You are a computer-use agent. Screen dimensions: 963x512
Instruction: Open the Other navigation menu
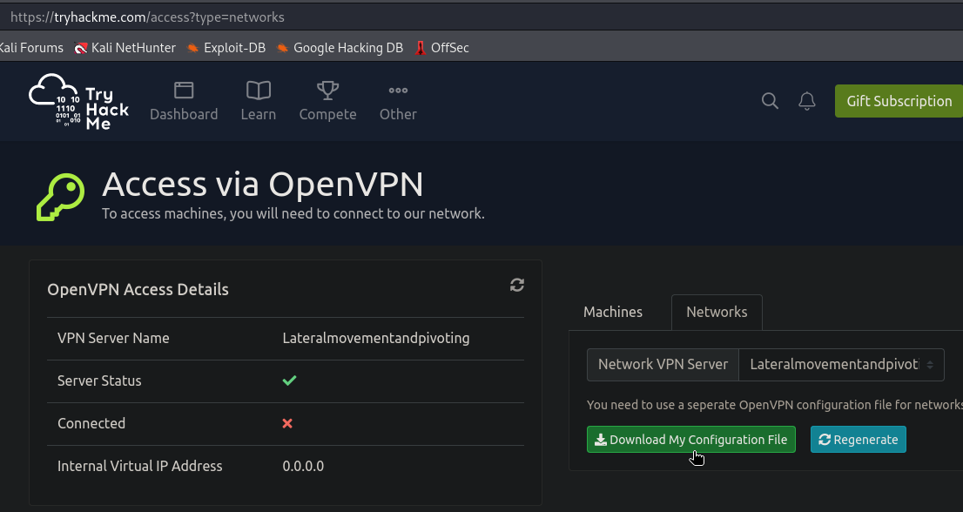click(398, 101)
